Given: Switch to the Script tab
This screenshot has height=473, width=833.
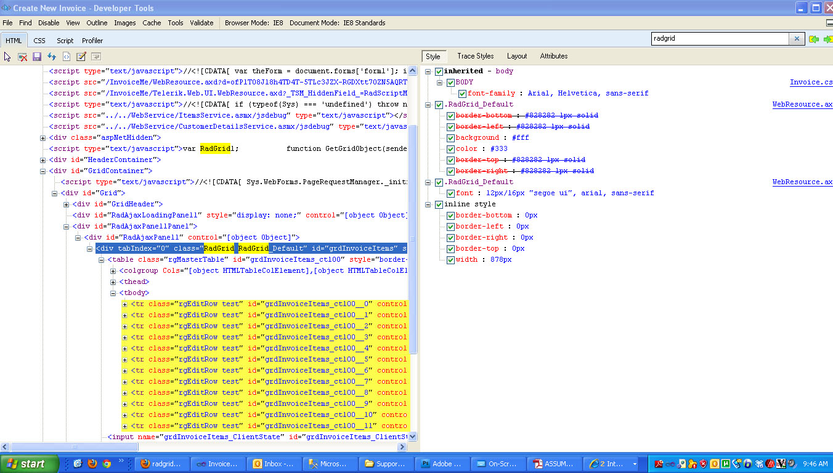Looking at the screenshot, I should 65,41.
